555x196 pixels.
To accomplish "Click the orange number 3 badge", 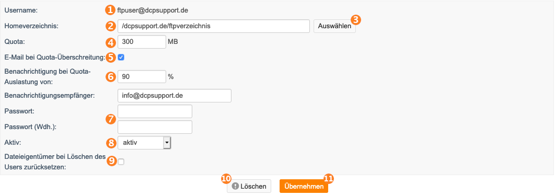I will click(x=356, y=20).
